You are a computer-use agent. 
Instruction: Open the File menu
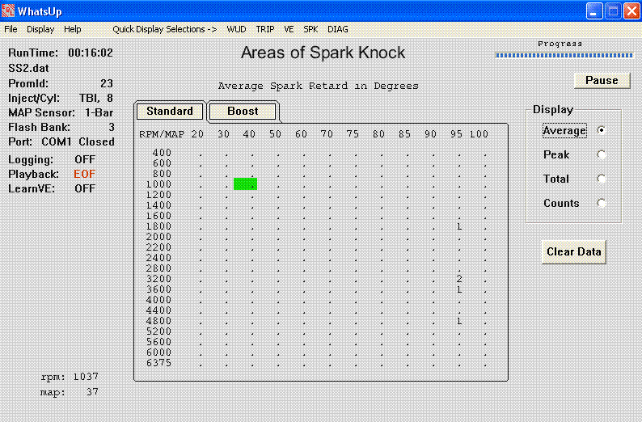click(x=11, y=29)
